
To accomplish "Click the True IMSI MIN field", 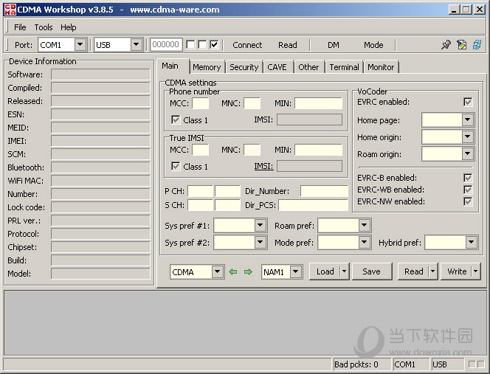I will coord(318,150).
